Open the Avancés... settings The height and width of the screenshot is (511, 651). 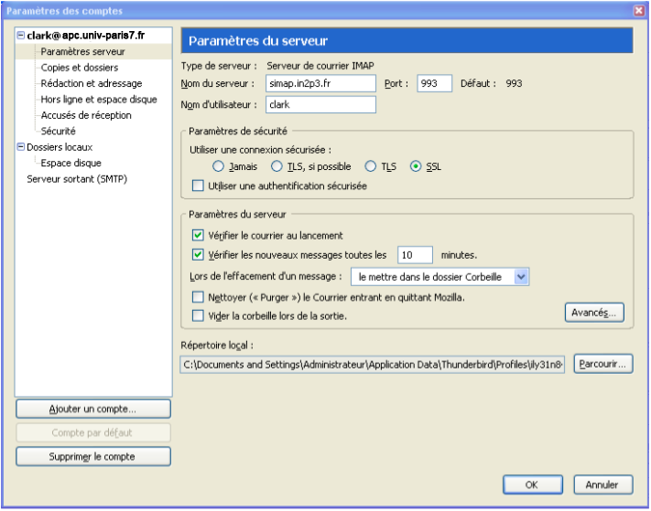[594, 313]
